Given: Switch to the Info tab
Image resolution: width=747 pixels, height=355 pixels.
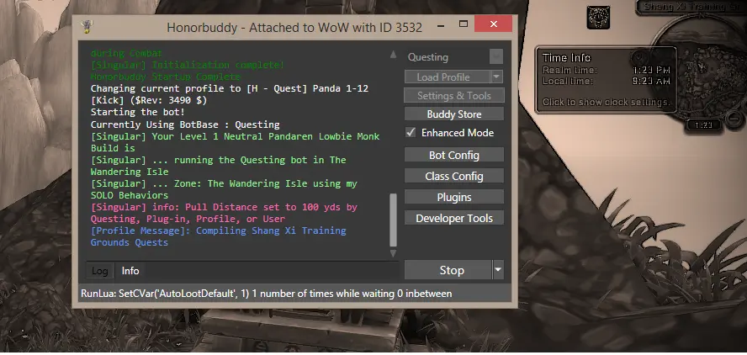Looking at the screenshot, I should [x=130, y=271].
